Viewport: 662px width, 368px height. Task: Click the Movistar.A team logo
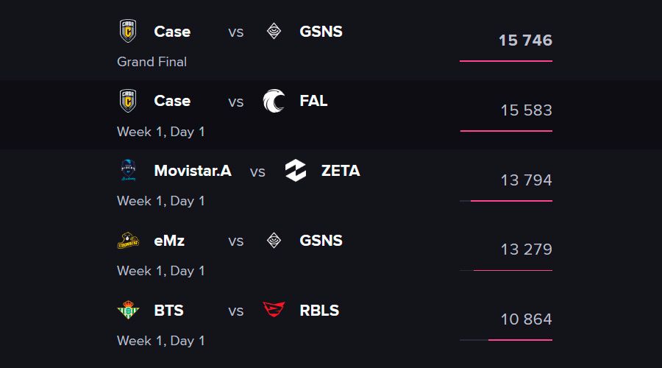coord(128,170)
